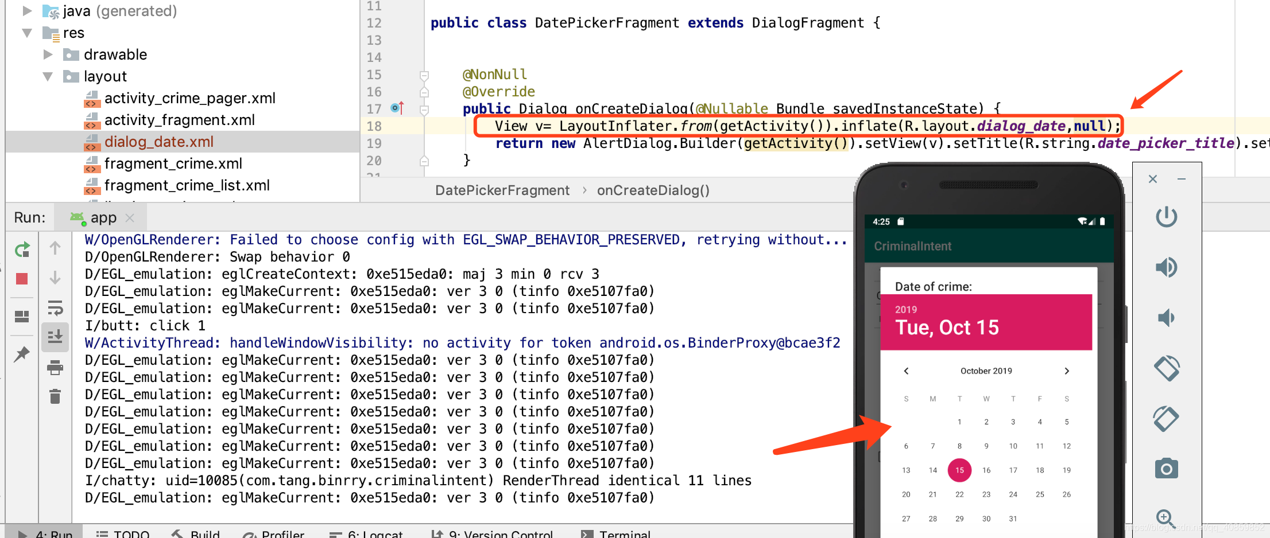
Task: Close the app run tab
Action: [130, 218]
